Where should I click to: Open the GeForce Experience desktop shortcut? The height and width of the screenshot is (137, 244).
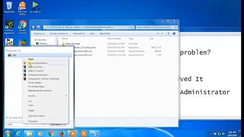click(9, 27)
